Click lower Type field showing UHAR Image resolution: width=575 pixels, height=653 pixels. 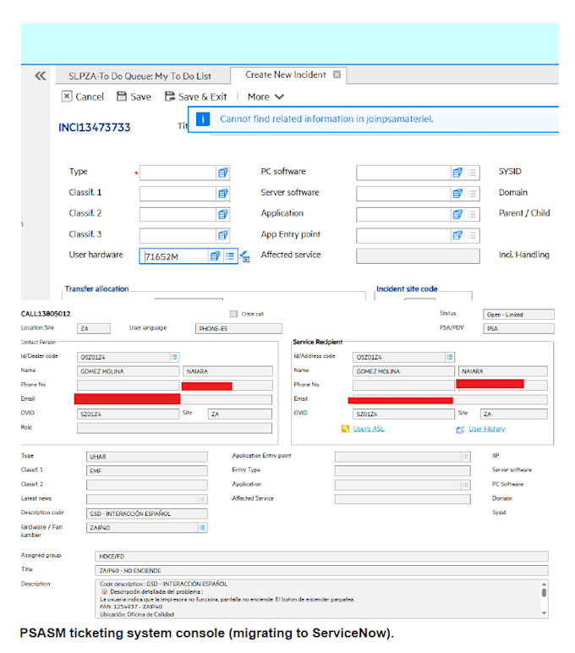[x=147, y=457]
